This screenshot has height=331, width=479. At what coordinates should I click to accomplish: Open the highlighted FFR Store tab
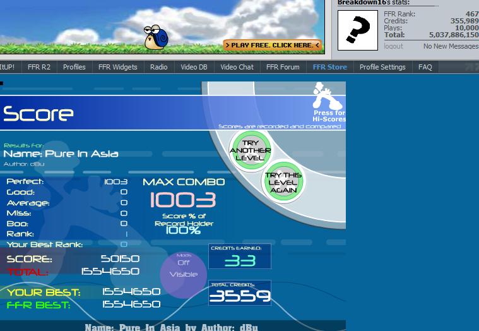point(330,67)
